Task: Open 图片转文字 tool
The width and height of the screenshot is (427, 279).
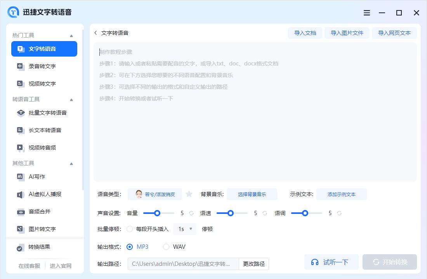Action: [44, 229]
